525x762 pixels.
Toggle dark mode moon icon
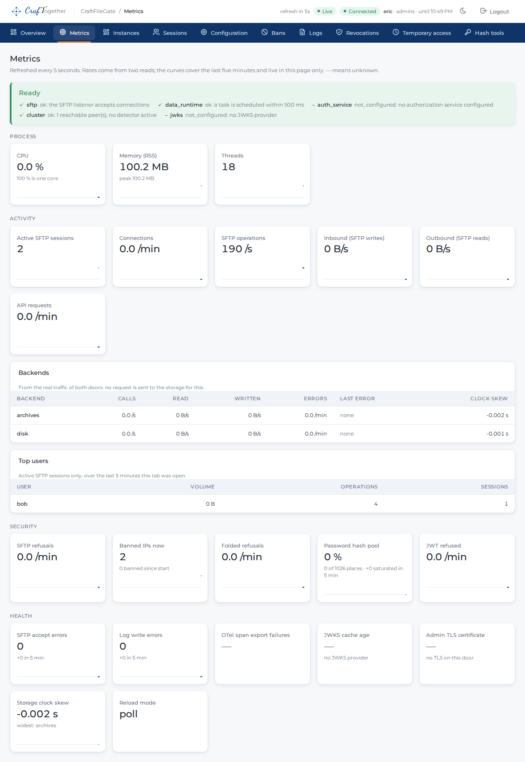pos(463,11)
